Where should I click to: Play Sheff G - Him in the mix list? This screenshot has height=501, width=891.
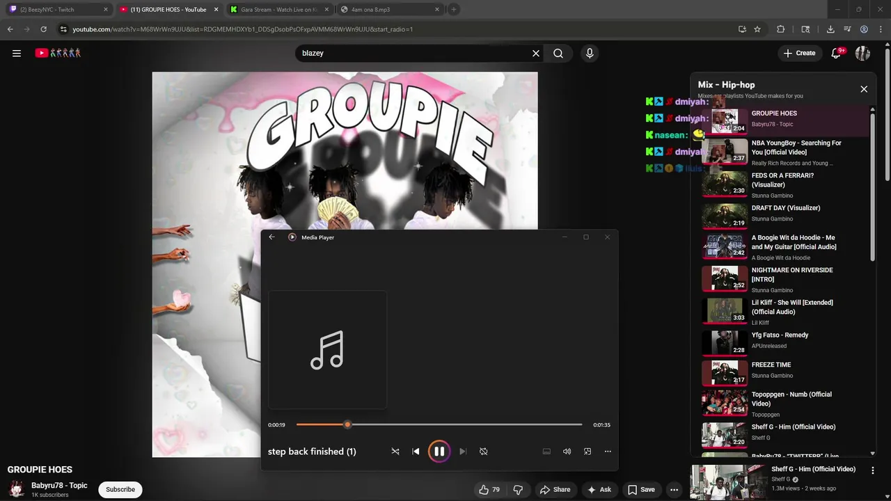click(785, 434)
